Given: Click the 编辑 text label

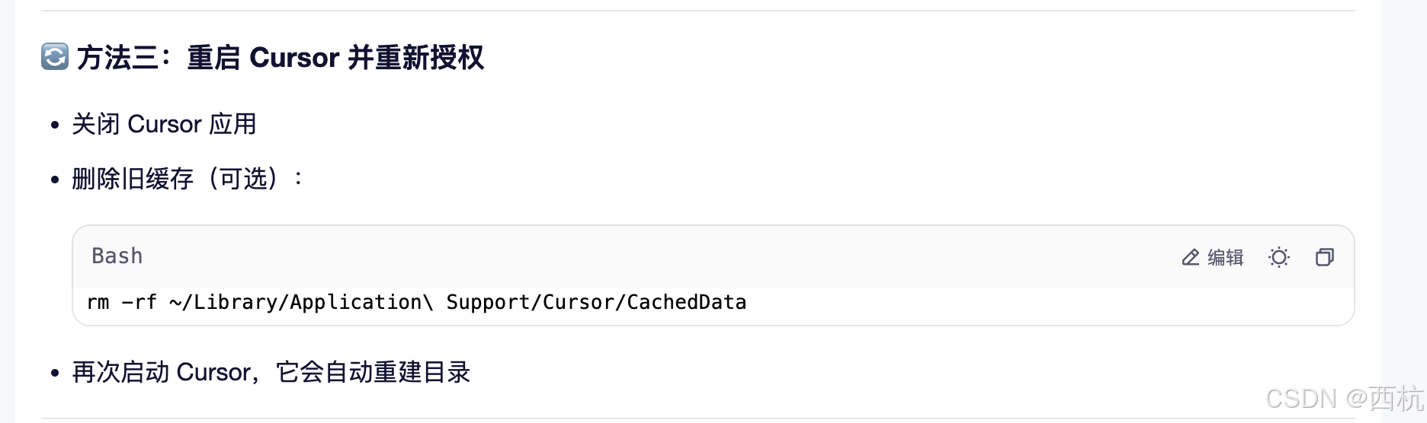Looking at the screenshot, I should [1226, 258].
